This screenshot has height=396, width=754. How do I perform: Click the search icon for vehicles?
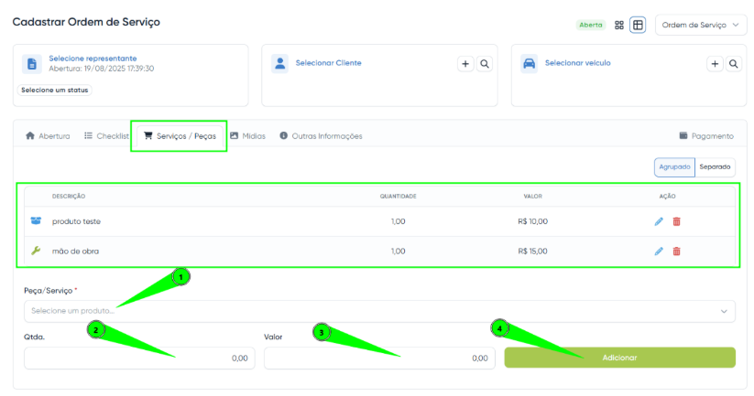click(x=734, y=64)
